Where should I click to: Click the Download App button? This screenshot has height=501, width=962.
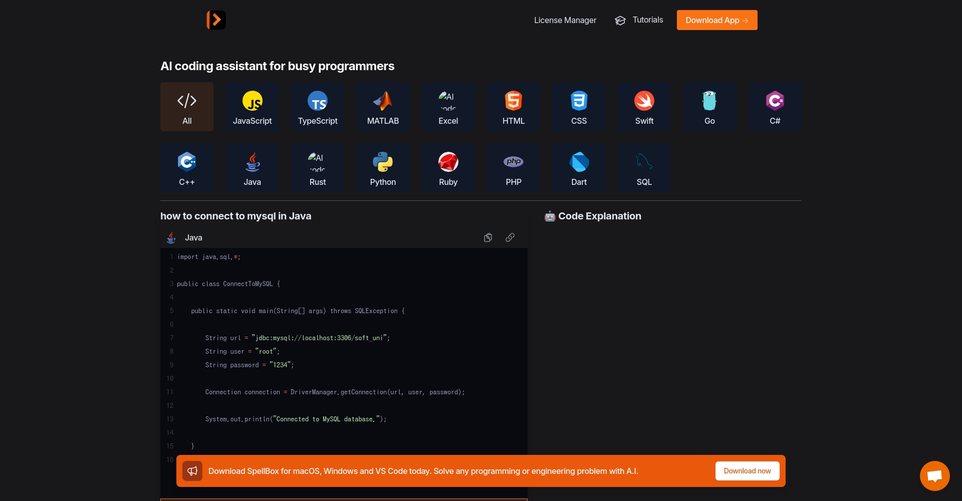tap(716, 20)
